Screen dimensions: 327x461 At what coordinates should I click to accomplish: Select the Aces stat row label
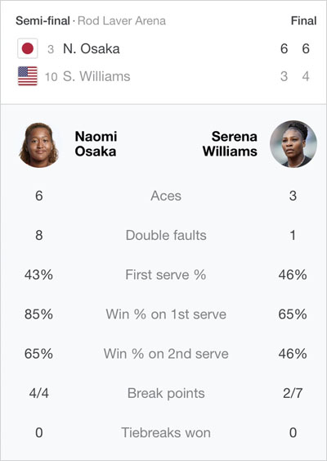pyautogui.click(x=166, y=196)
